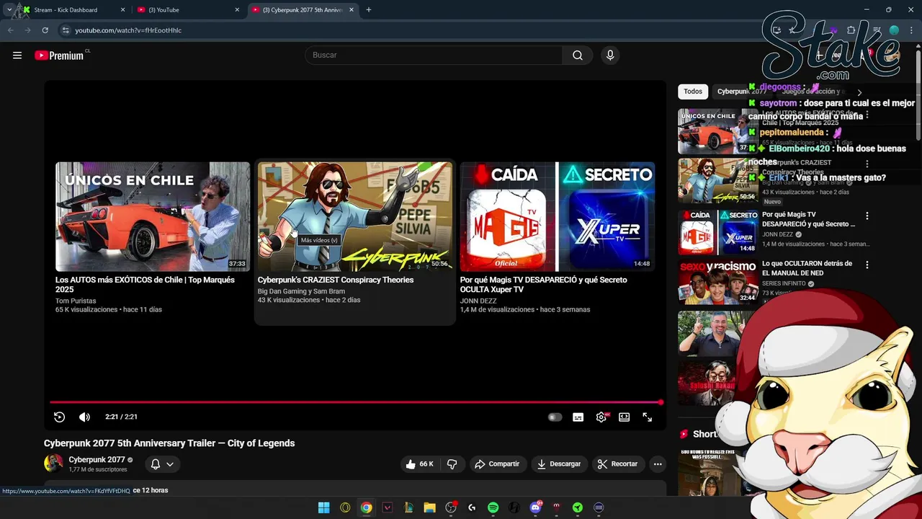Open OBS Studio from the taskbar

pos(451,507)
